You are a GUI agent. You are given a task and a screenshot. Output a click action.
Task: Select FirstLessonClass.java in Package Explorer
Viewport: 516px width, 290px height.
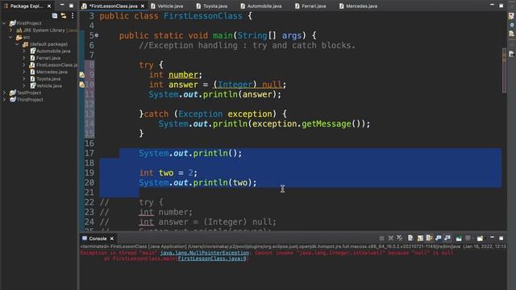coord(56,65)
